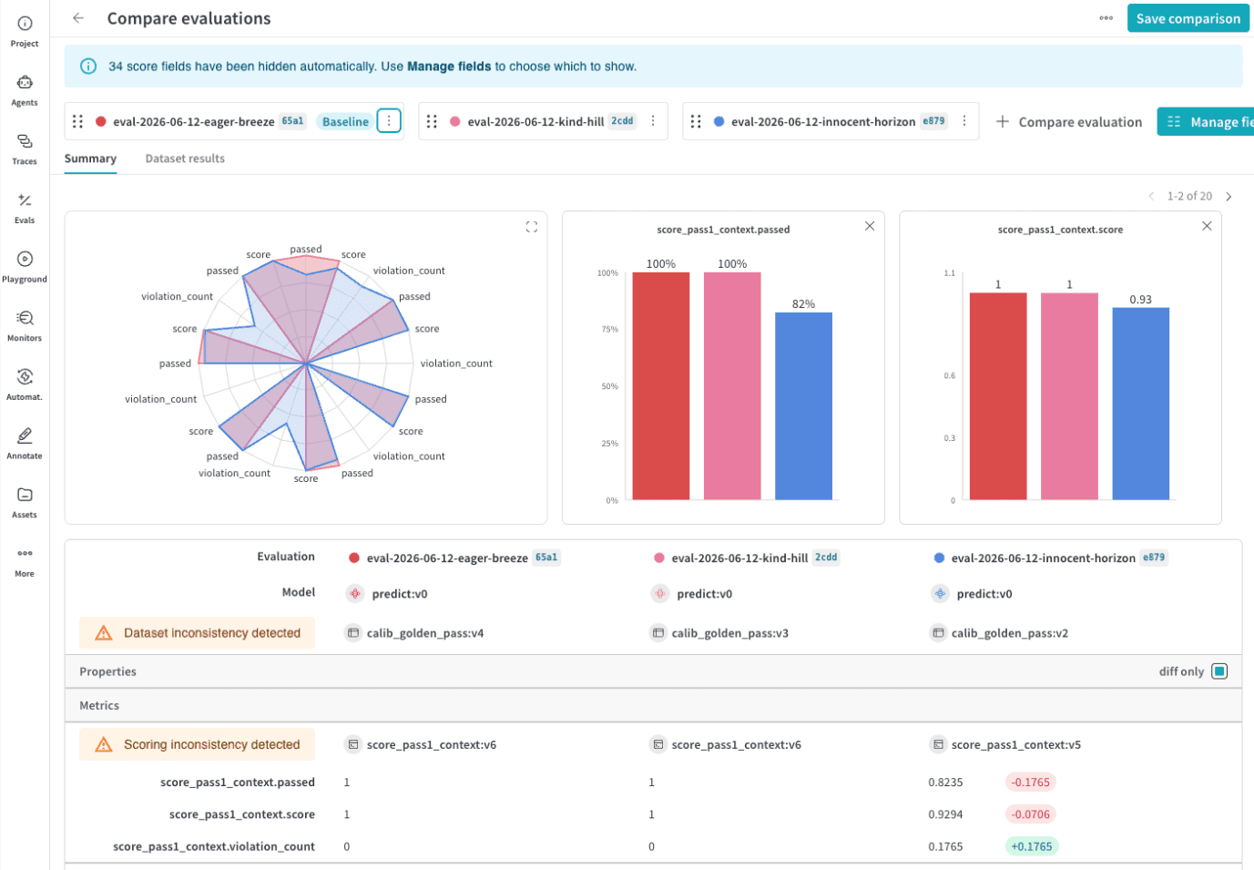Viewport: 1254px width, 870px height.
Task: Open the Traces sidebar section
Action: click(25, 149)
